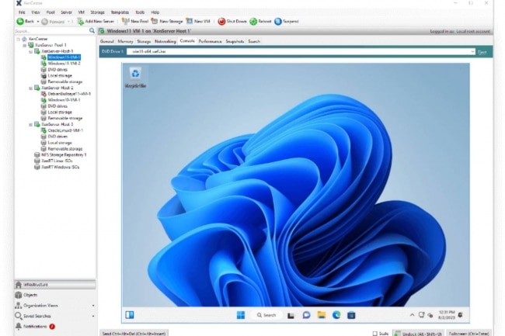Toggle the Scale checkbox
Screen dimensions: 505x336
[x=375, y=334]
